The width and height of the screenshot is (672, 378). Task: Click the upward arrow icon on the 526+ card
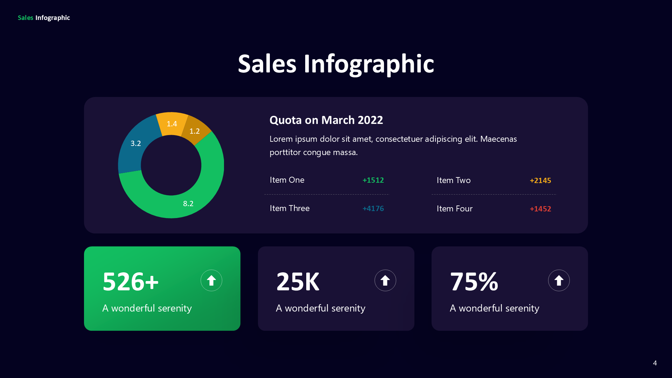(x=211, y=280)
